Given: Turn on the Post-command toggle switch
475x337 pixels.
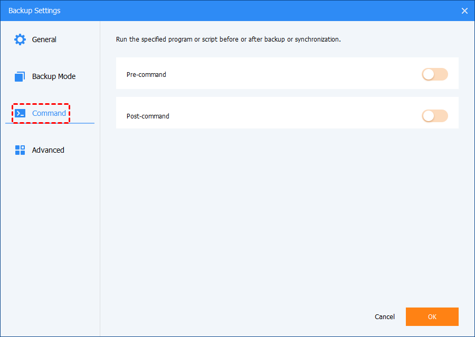Looking at the screenshot, I should [434, 116].
